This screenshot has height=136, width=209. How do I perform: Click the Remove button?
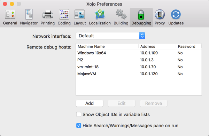coord(153,103)
